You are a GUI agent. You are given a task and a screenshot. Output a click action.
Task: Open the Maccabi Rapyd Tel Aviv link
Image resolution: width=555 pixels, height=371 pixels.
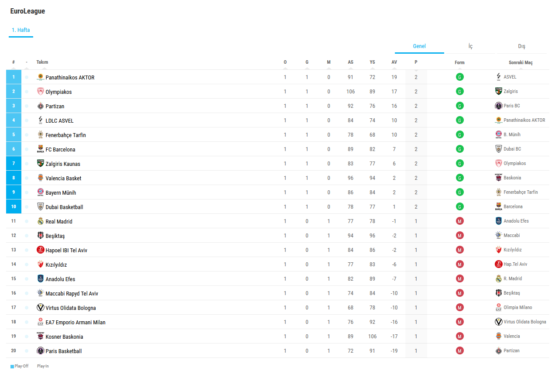[x=72, y=293]
